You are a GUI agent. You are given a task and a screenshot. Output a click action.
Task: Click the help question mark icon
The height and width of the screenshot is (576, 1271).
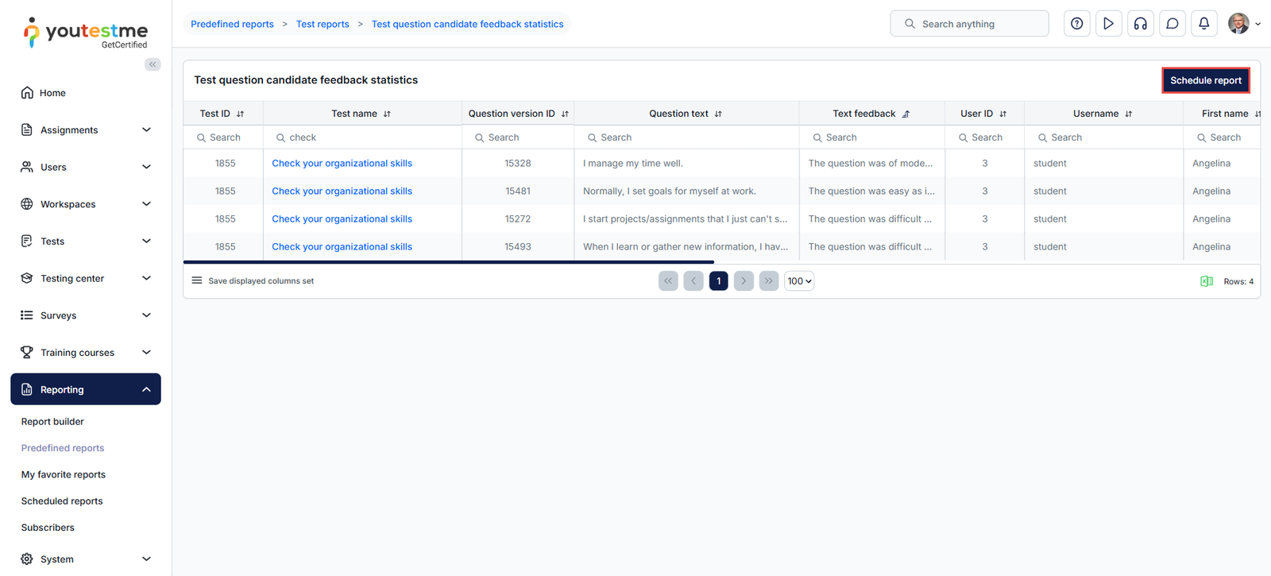(1076, 24)
